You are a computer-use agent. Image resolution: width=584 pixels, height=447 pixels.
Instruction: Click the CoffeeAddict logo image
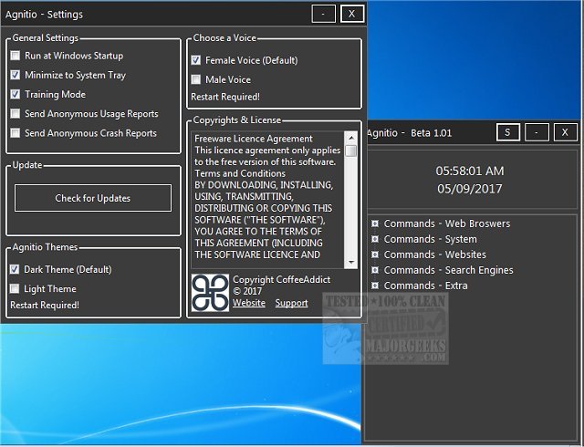(210, 293)
